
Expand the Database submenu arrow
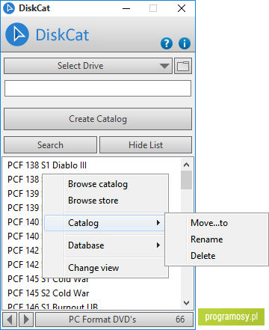pyautogui.click(x=158, y=245)
